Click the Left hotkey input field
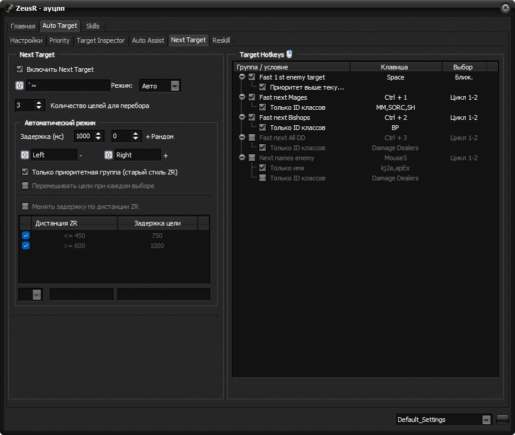This screenshot has width=515, height=435. coord(54,155)
